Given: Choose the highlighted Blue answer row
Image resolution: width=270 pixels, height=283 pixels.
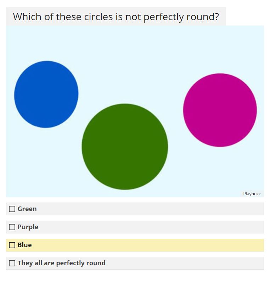Looking at the screenshot, I should point(135,245).
